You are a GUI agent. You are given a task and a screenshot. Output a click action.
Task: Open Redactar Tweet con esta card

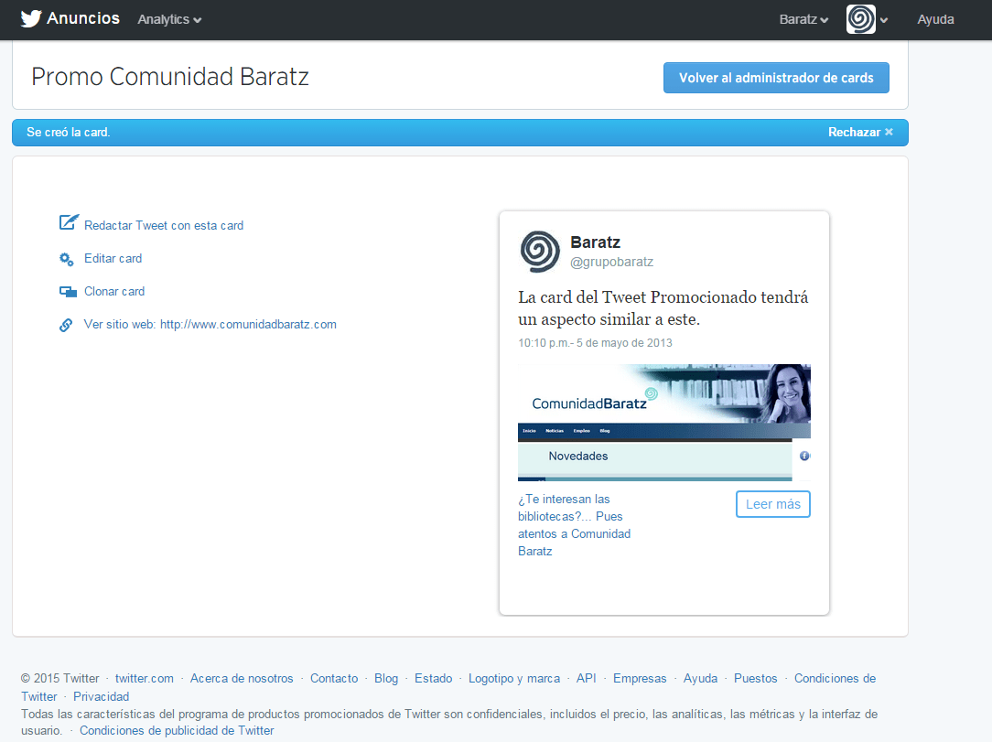tap(164, 225)
